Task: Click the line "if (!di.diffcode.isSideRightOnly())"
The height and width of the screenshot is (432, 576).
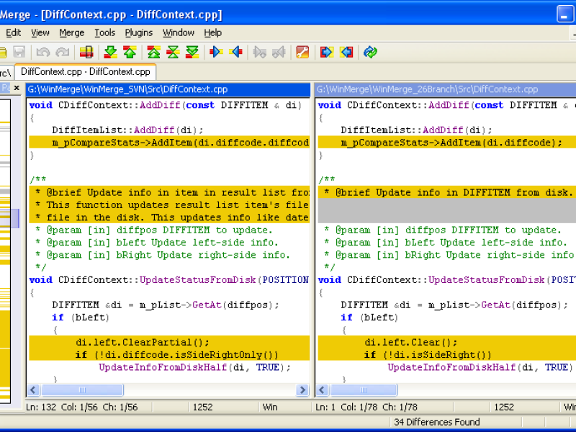Action: [x=177, y=355]
